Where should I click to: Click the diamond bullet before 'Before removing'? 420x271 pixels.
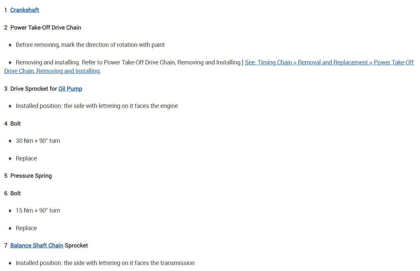click(10, 45)
